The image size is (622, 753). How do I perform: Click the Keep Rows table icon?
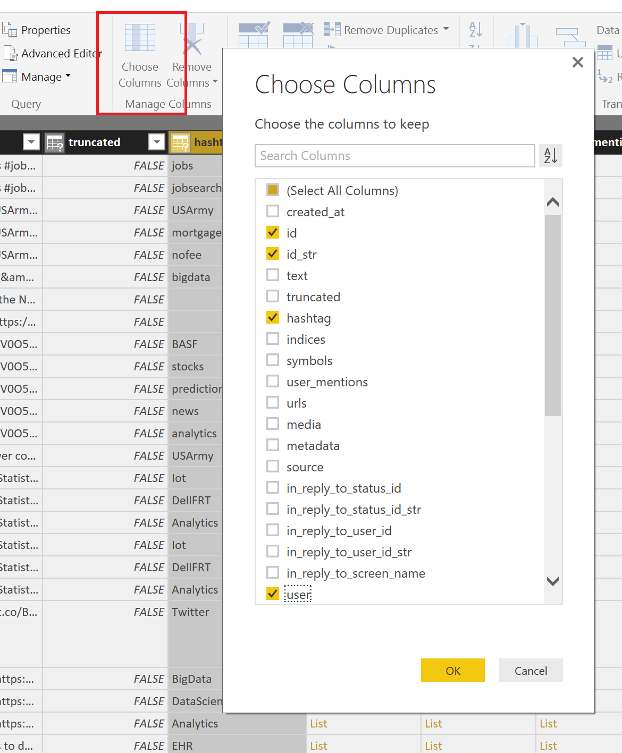(254, 35)
